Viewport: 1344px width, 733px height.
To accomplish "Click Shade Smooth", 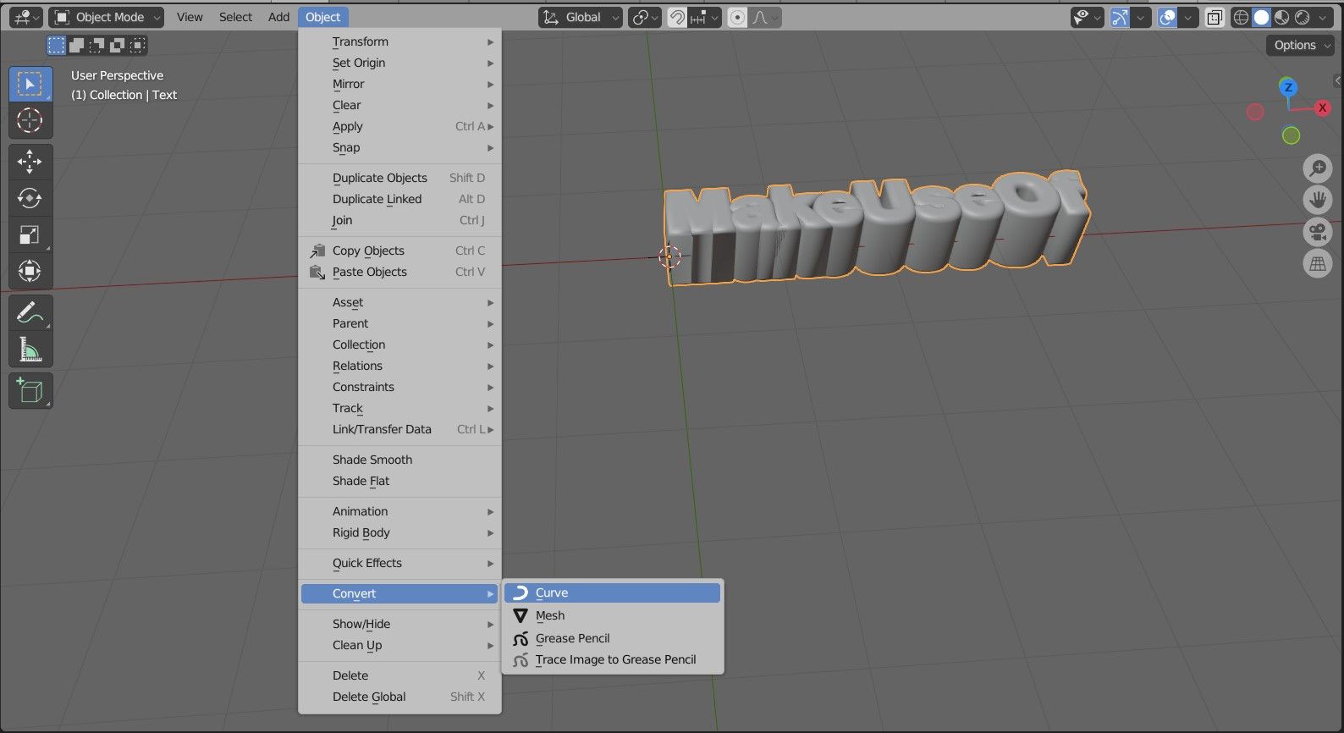I will tap(399, 460).
